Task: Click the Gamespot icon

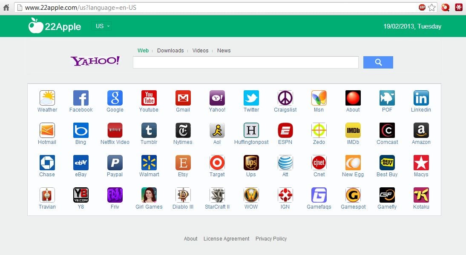Action: [x=353, y=195]
